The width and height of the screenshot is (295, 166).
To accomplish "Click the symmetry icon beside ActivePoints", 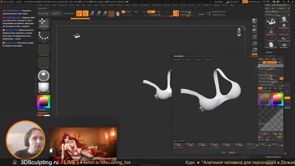I will 208,13.
